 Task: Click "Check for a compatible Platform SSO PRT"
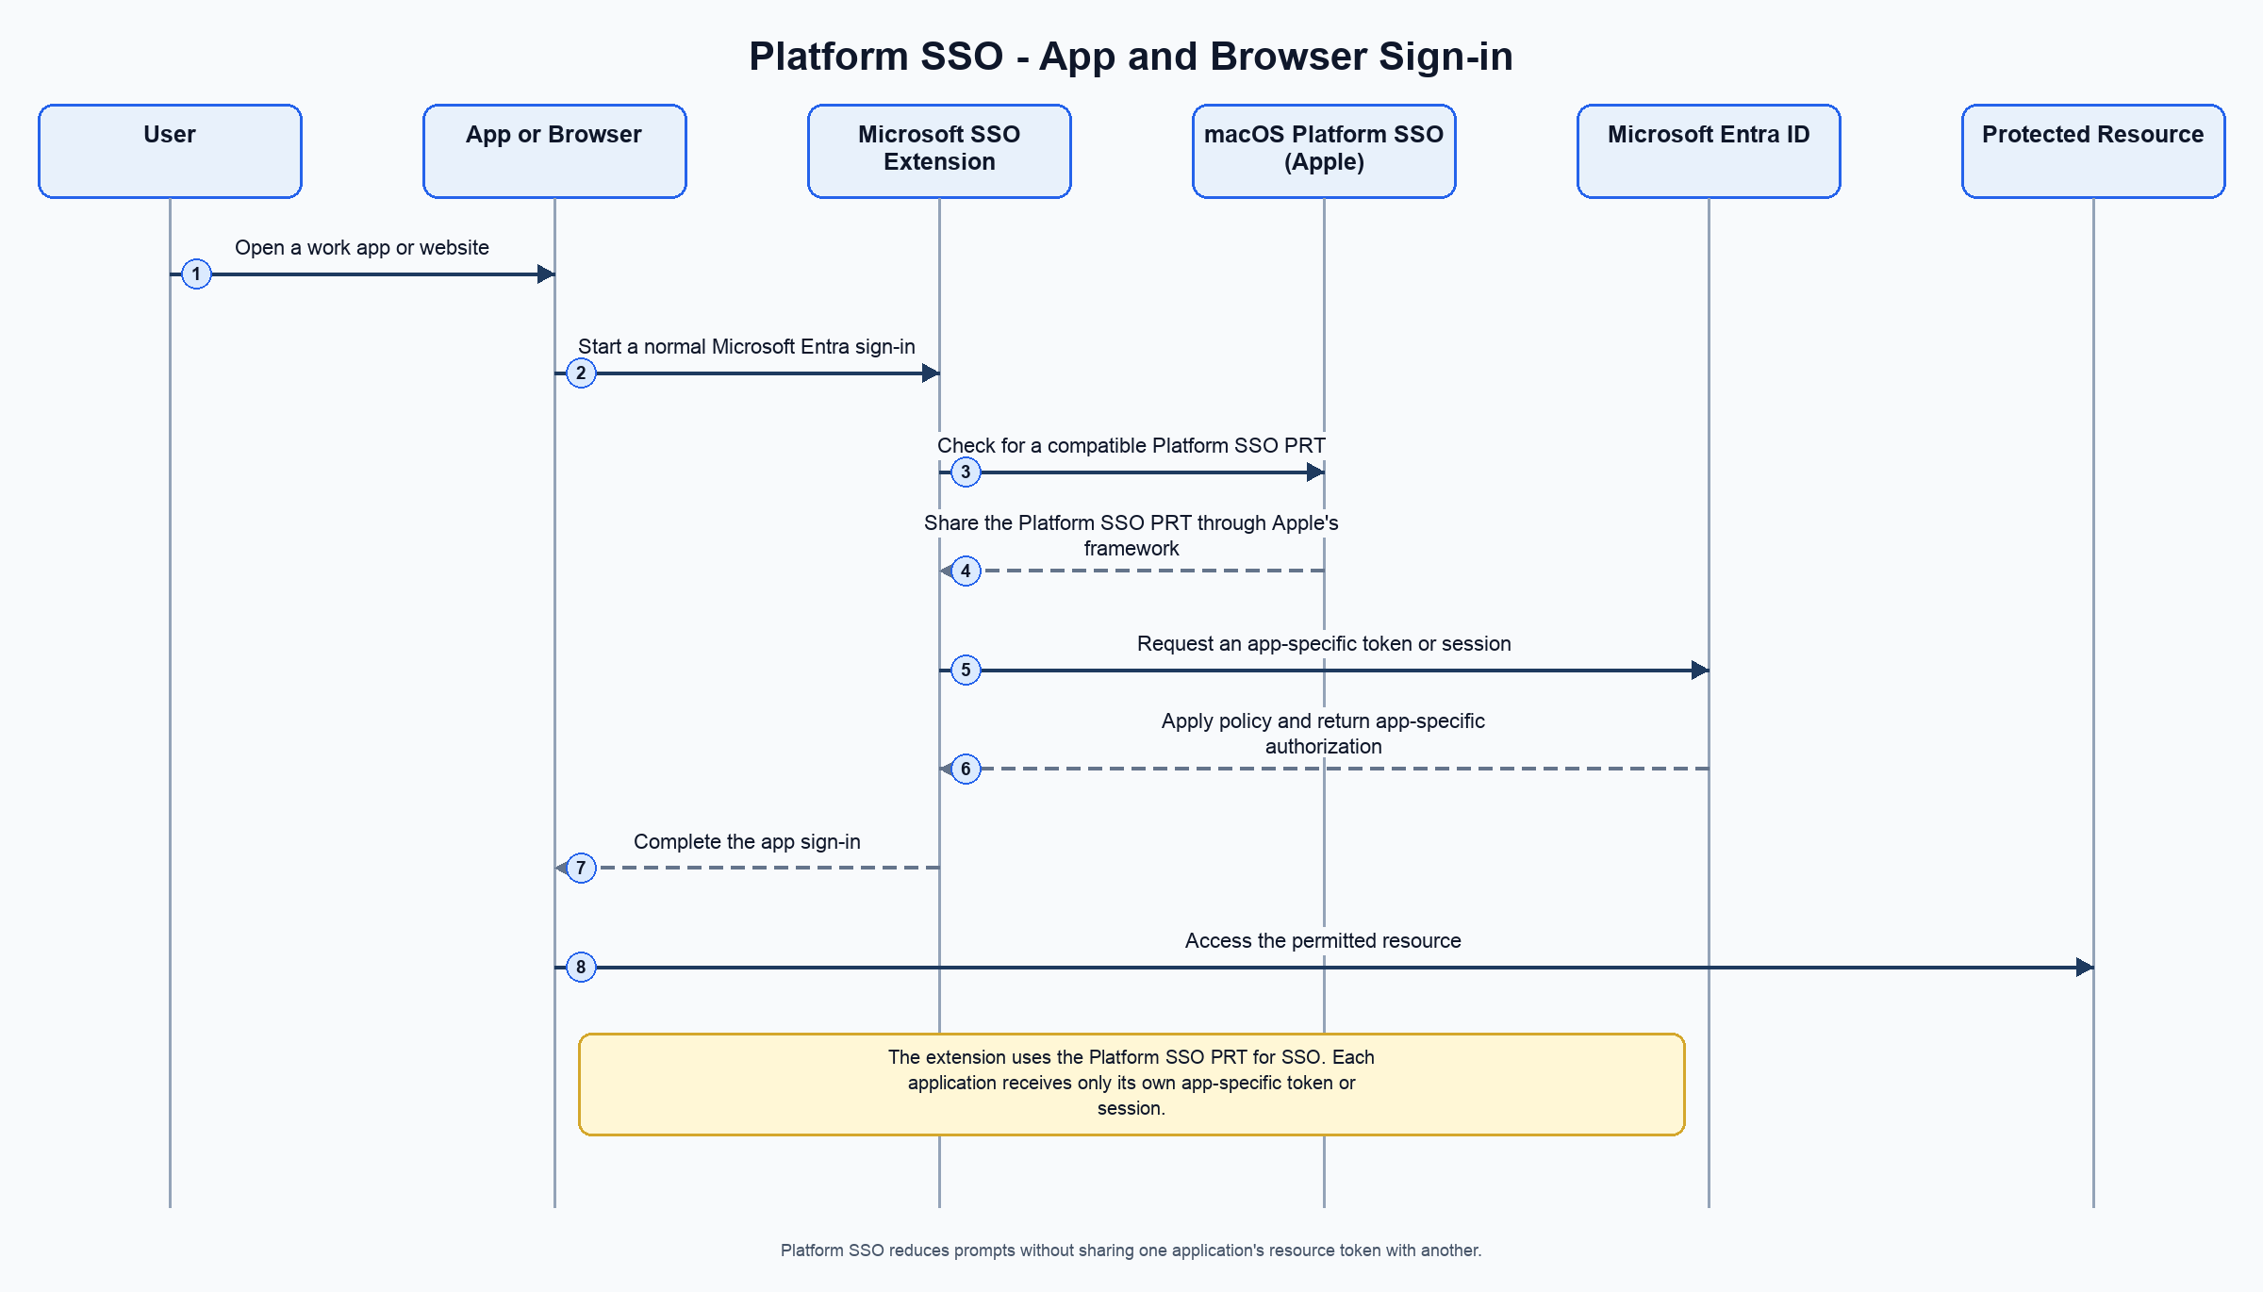[x=1131, y=445]
